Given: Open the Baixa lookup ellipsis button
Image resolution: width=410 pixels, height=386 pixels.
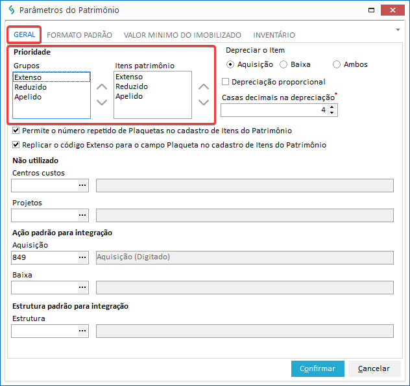Looking at the screenshot, I should coord(82,287).
